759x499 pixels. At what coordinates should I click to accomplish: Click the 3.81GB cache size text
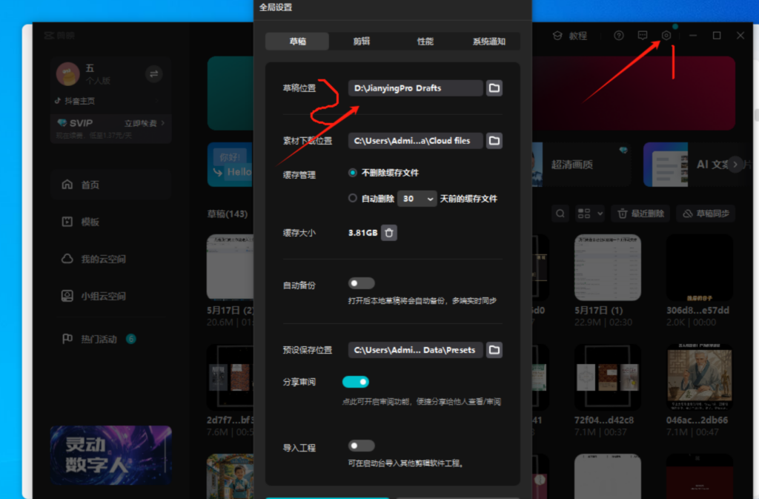click(x=362, y=233)
